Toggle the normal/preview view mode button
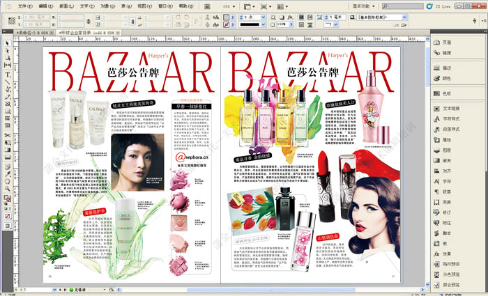This screenshot has width=488, height=296. (8, 226)
